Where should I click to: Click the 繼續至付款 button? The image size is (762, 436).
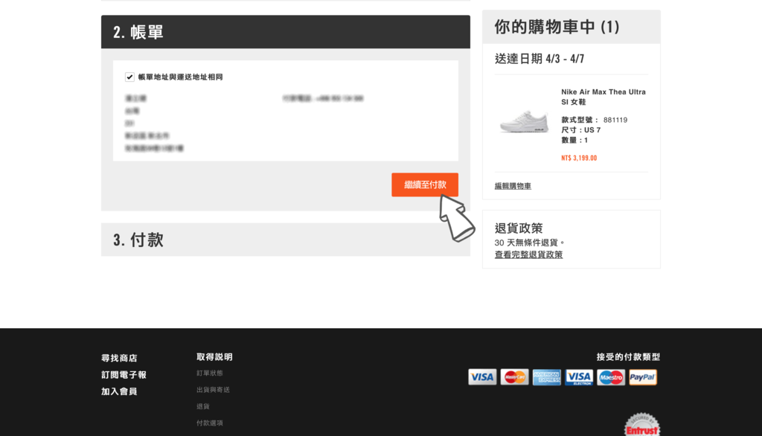click(x=425, y=185)
